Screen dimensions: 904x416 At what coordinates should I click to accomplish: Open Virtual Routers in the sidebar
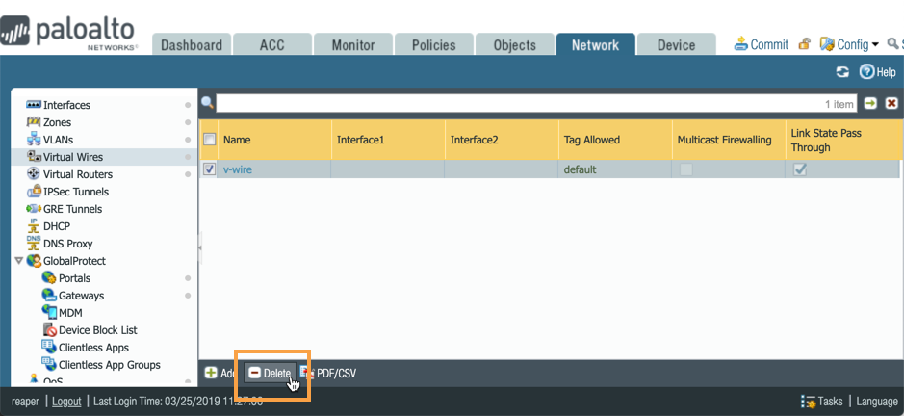pyautogui.click(x=78, y=174)
